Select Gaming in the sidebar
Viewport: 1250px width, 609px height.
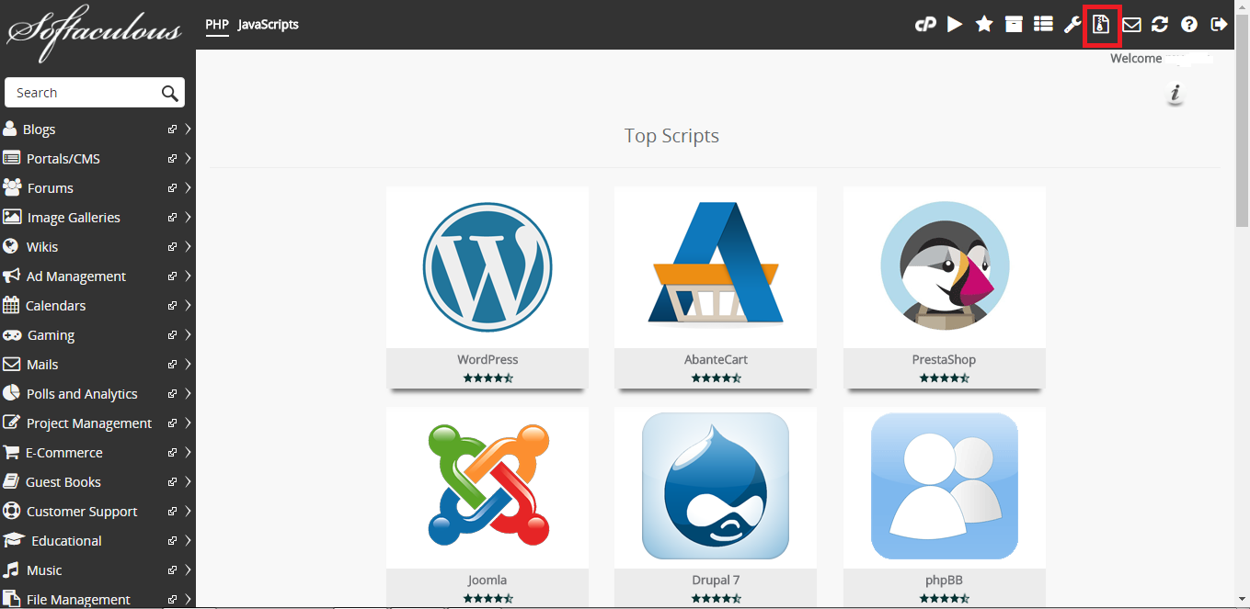(x=51, y=335)
